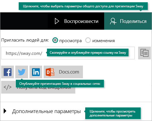Viewport: 152px width, 121px height.
Task: Expand Дополнительные параметры section
Action: click(x=42, y=111)
